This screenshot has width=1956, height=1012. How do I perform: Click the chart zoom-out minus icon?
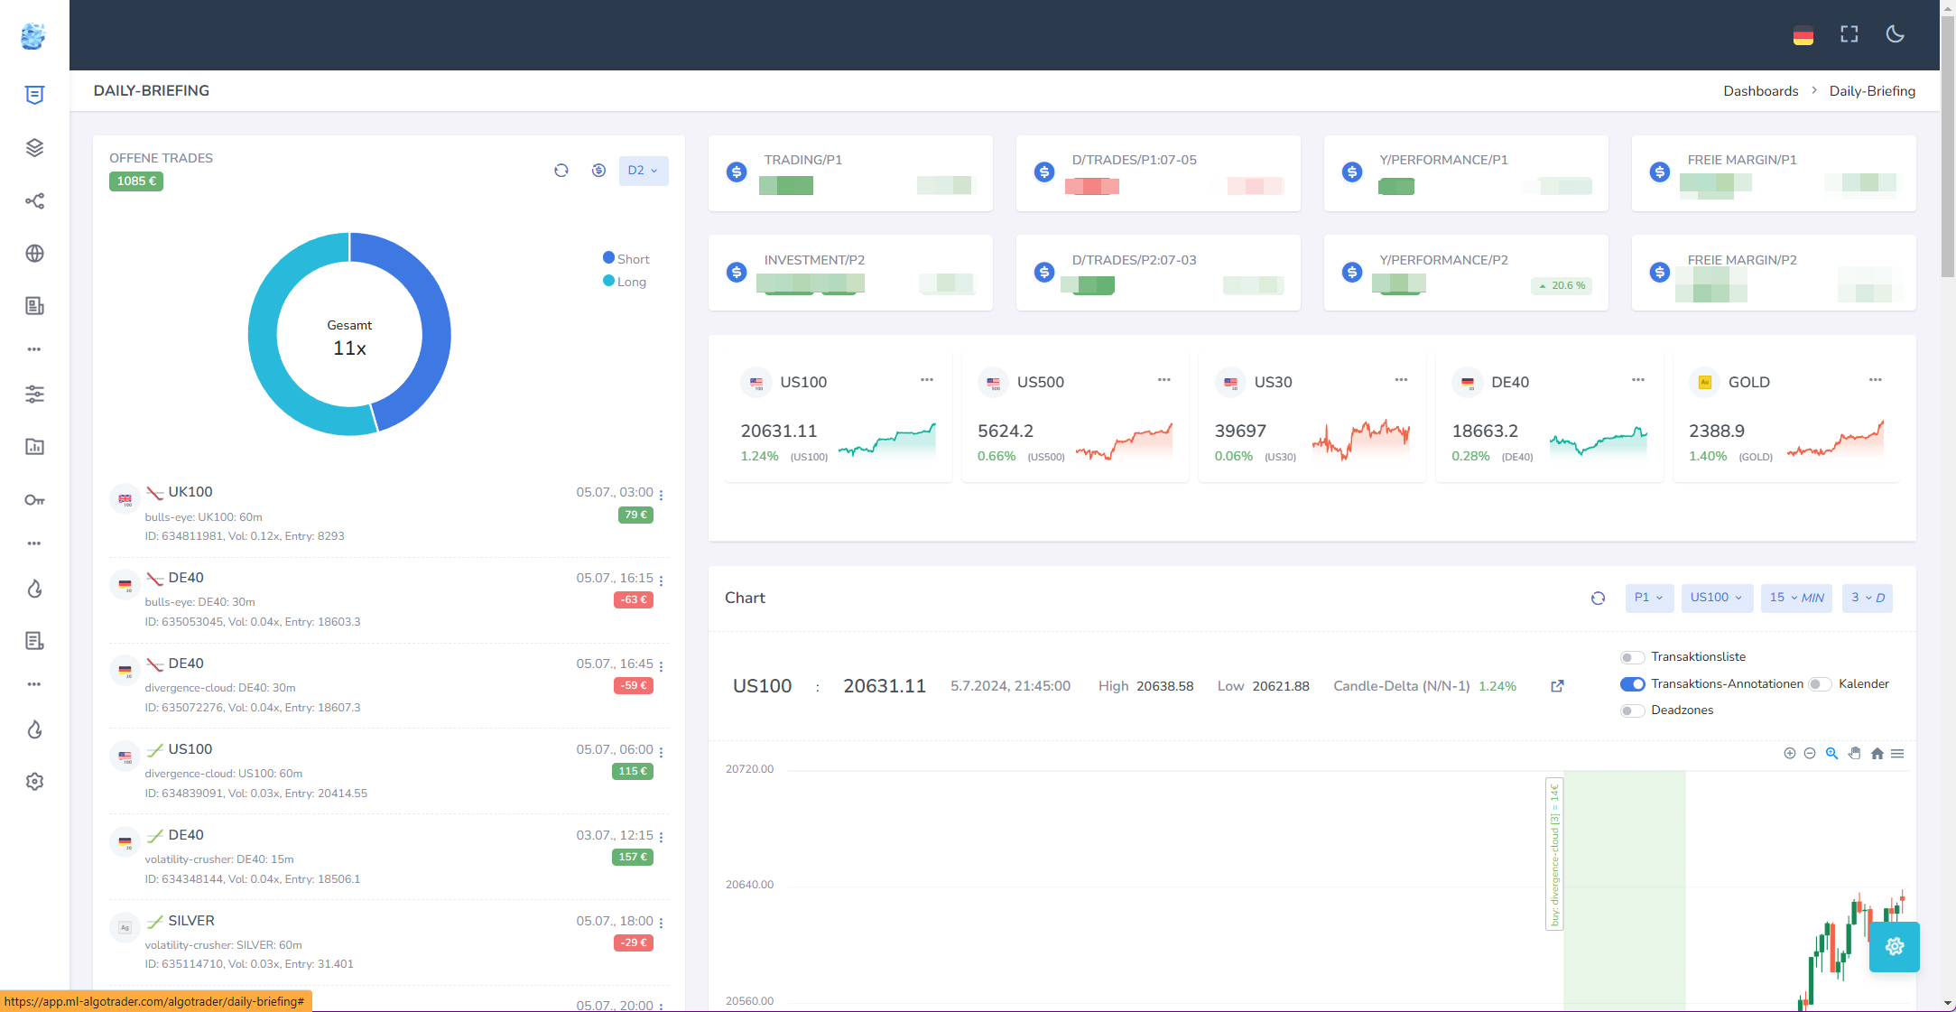(1809, 754)
